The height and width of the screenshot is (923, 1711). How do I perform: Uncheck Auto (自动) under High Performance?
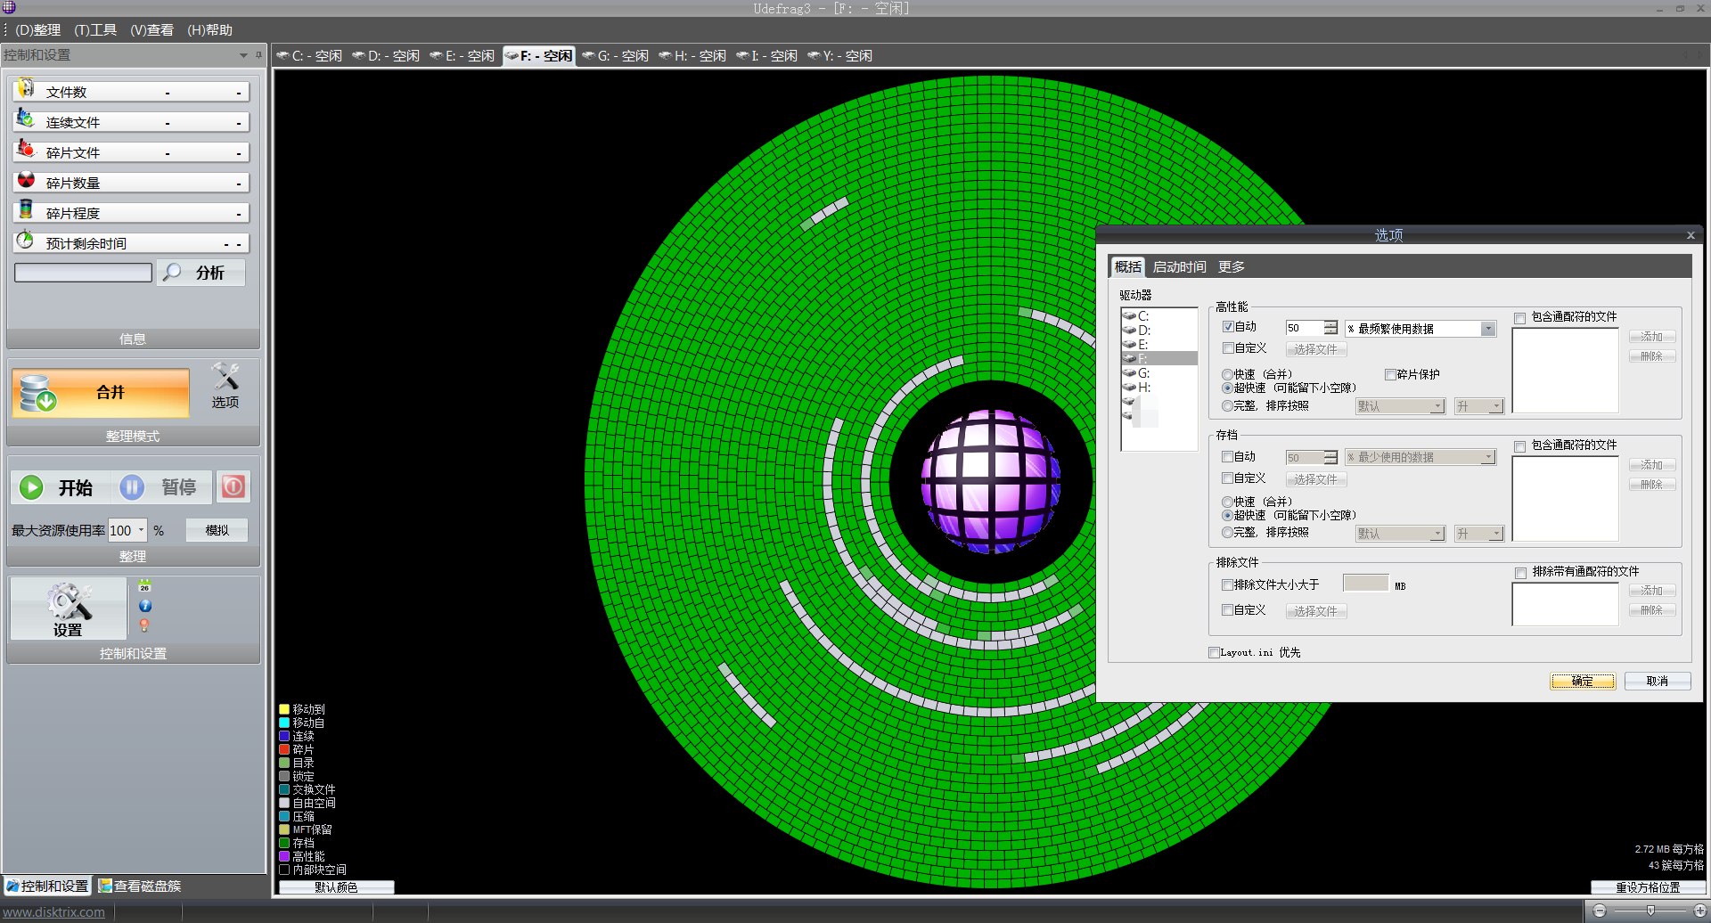pos(1228,327)
